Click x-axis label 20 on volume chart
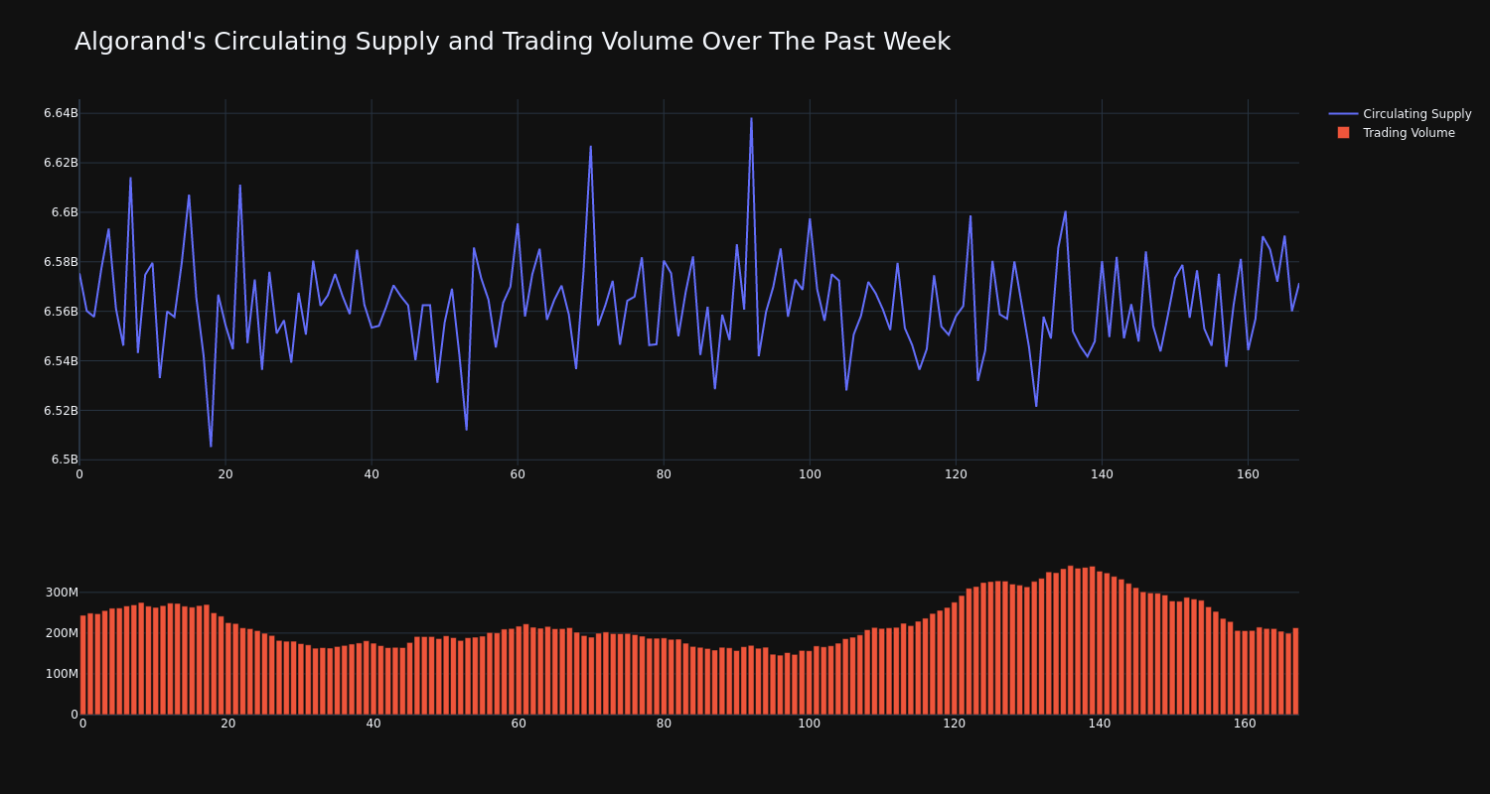This screenshot has height=794, width=1490. coord(228,724)
